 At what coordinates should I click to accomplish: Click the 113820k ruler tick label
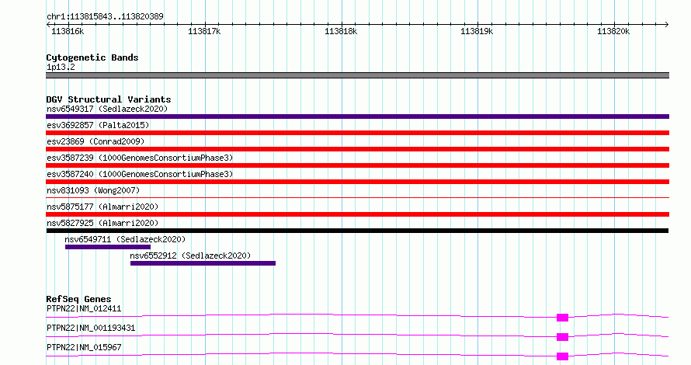click(613, 31)
